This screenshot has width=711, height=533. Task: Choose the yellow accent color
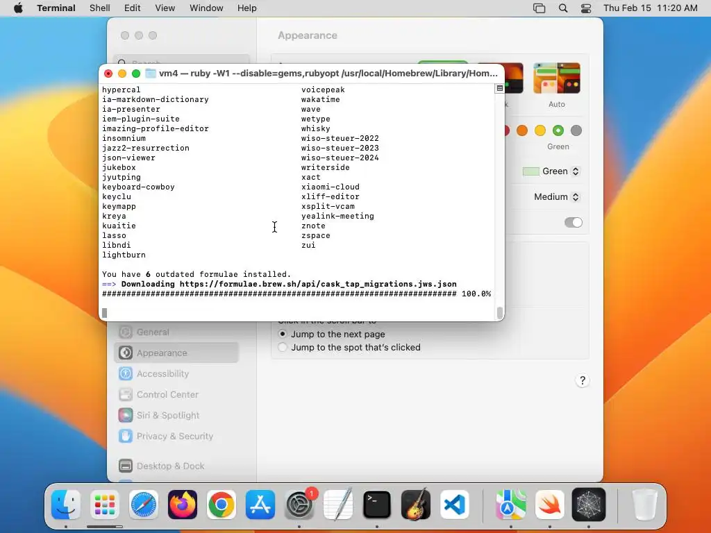point(540,130)
